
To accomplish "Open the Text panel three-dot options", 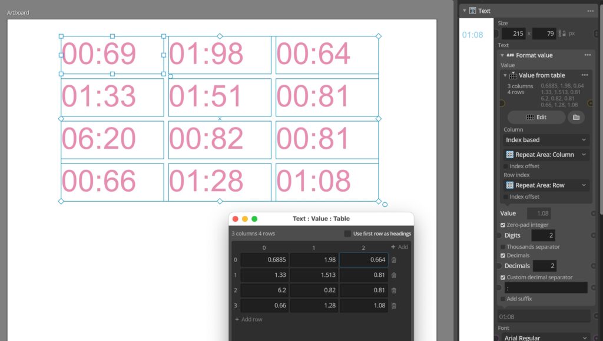I will point(590,11).
